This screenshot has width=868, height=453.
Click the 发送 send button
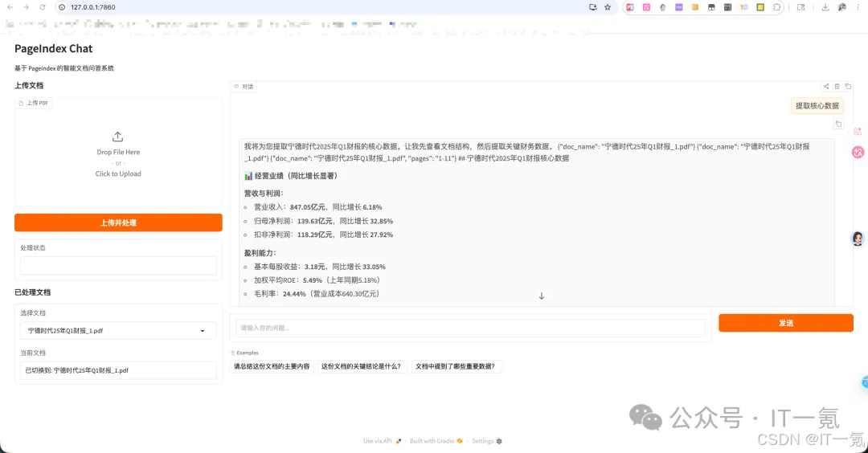786,323
